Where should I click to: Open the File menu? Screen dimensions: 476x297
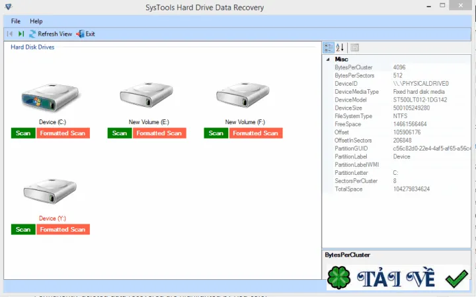15,21
